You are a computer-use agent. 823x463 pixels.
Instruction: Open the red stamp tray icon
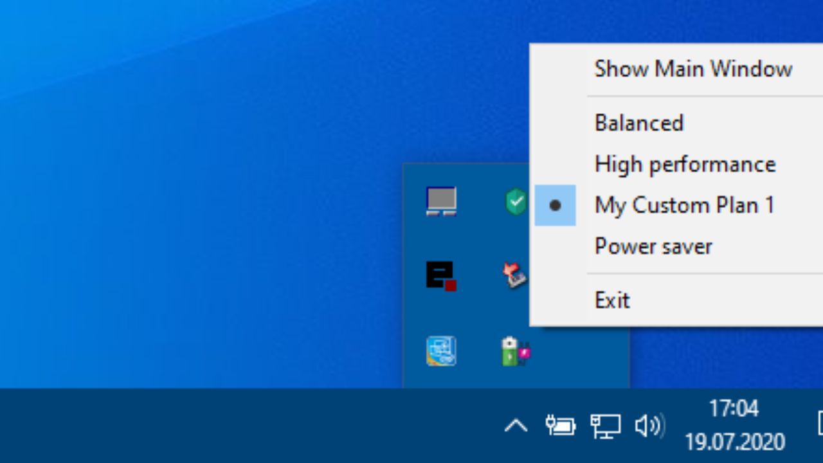(514, 276)
